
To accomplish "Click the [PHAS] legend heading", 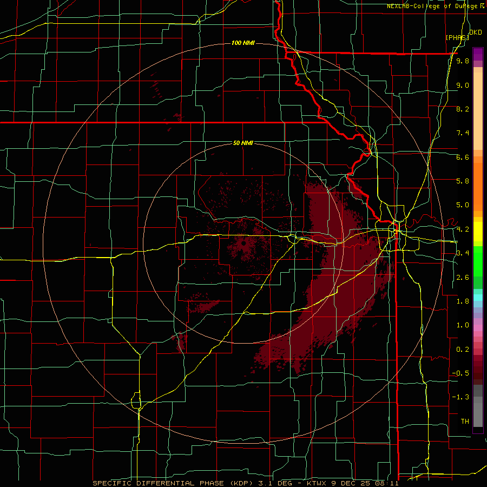I will click(457, 37).
